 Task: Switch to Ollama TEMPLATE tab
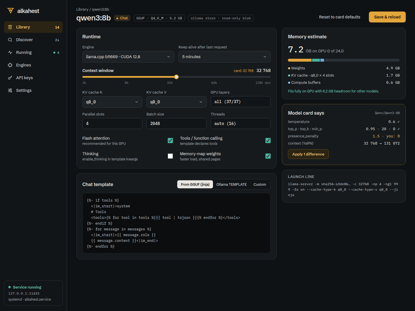[231, 185]
